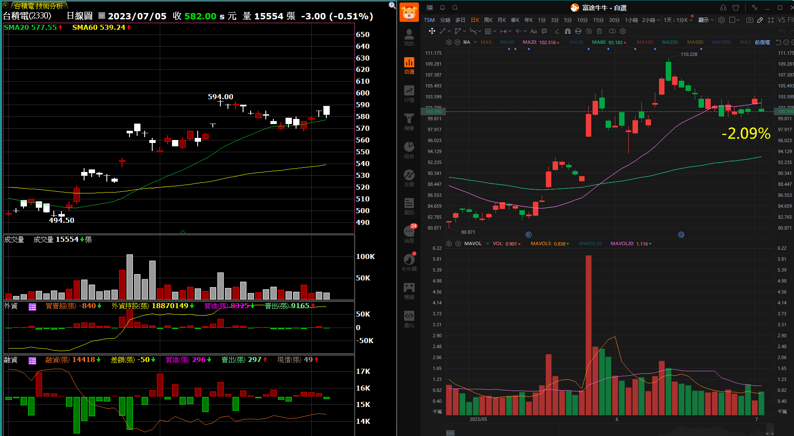Viewport: 794px width, 436px height.
Task: Toggle MA10 indicator line
Action: click(507, 42)
